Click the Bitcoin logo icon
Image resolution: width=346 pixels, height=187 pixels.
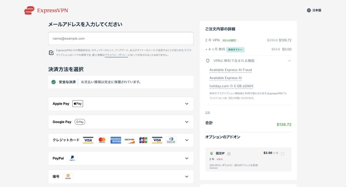click(68, 176)
